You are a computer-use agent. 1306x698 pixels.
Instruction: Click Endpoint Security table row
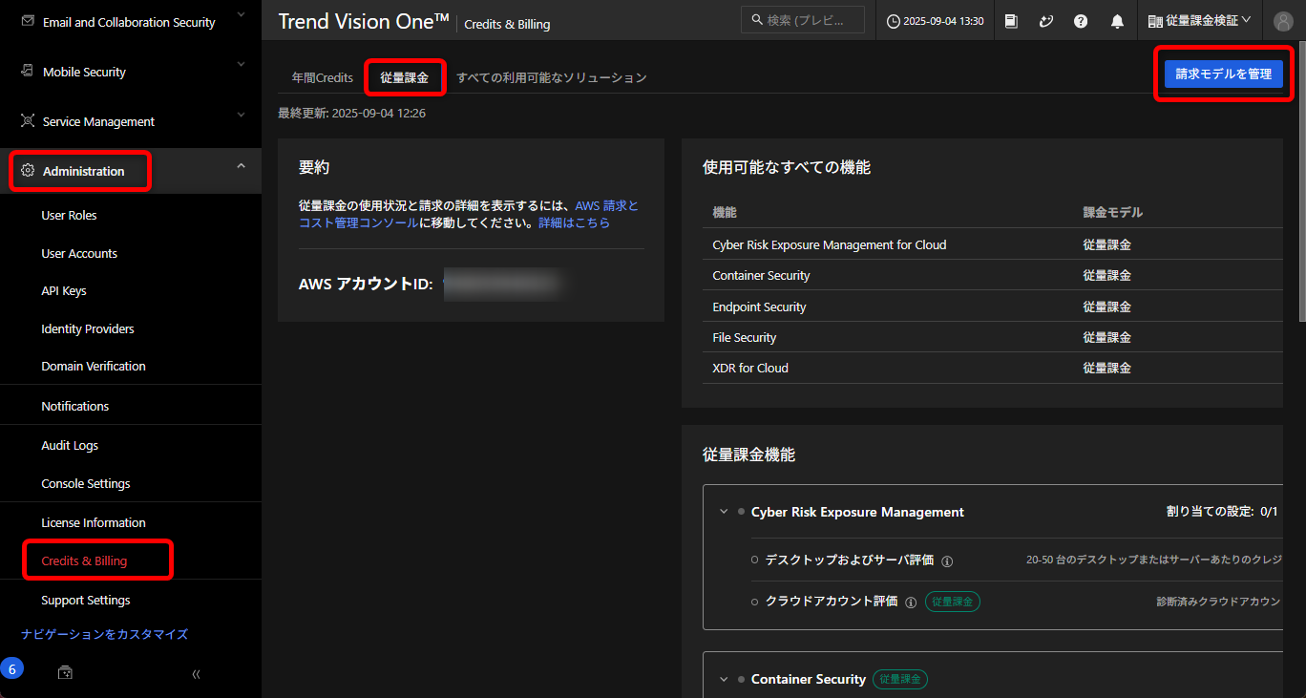993,307
